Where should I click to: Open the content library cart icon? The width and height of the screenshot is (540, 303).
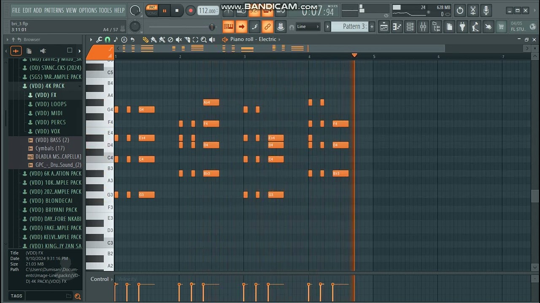click(x=502, y=27)
